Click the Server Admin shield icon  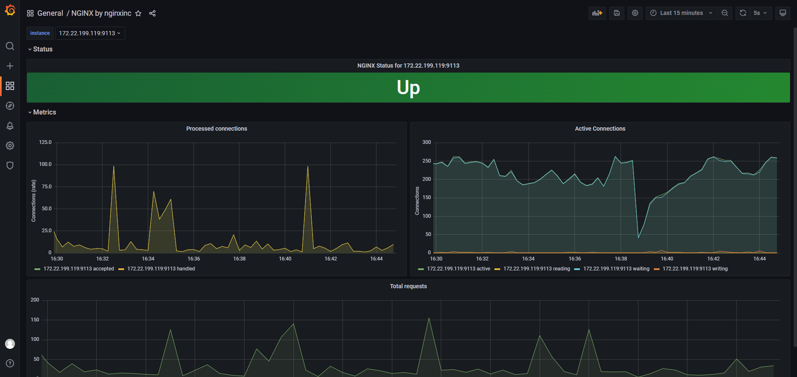(10, 165)
